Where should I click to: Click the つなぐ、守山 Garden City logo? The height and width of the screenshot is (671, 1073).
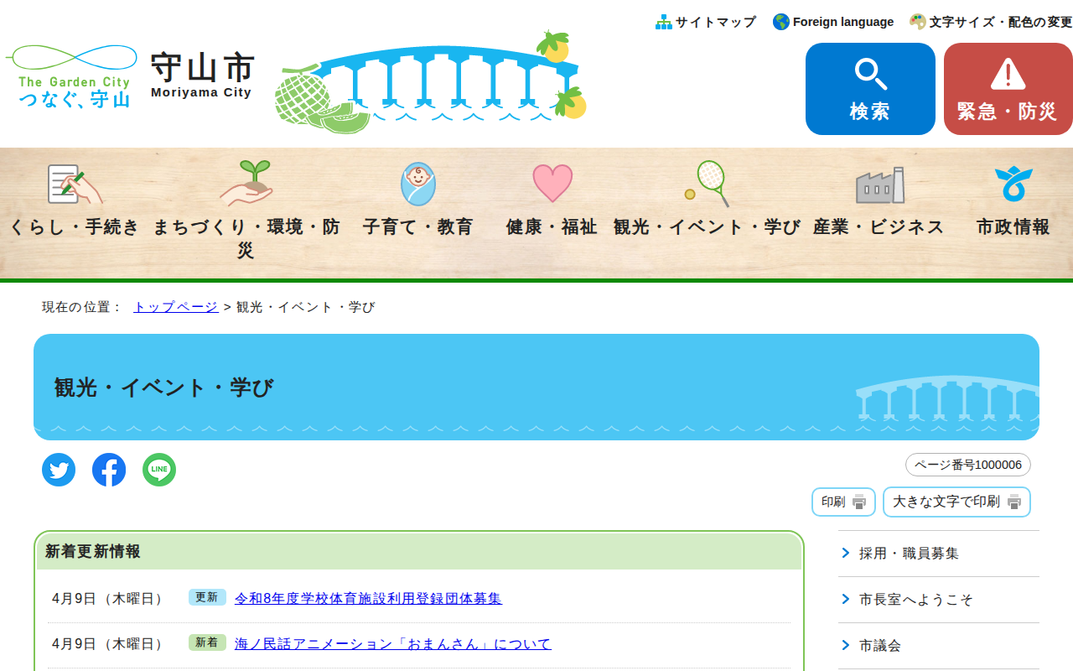[71, 76]
